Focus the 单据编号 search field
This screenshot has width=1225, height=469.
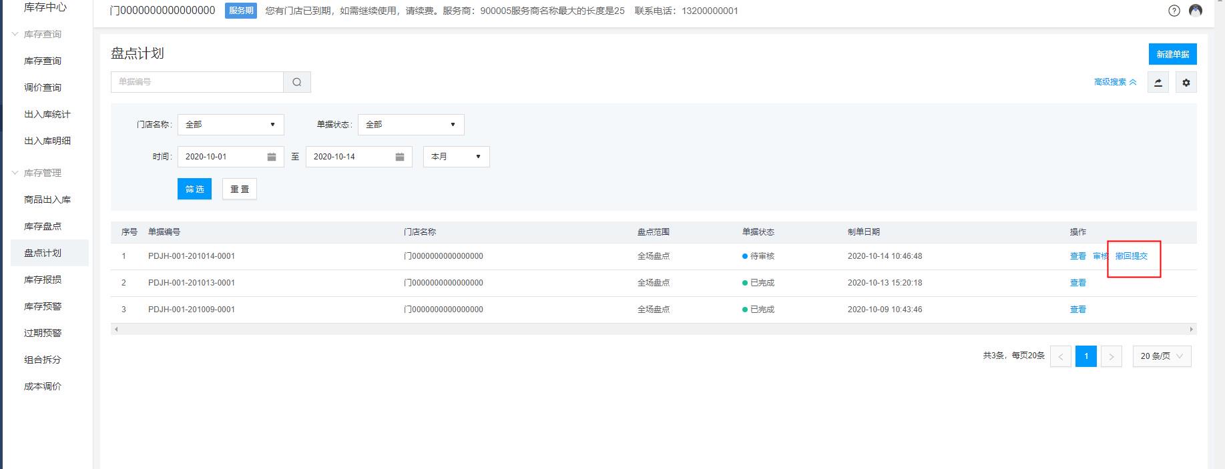click(x=197, y=82)
